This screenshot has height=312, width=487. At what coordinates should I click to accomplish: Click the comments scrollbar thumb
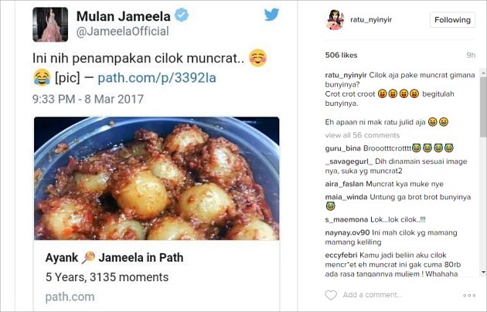tap(483, 107)
